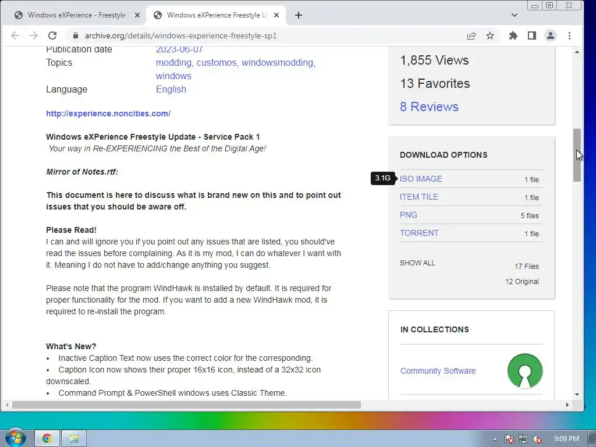Open the customos topic link
596x447 pixels.
(217, 63)
